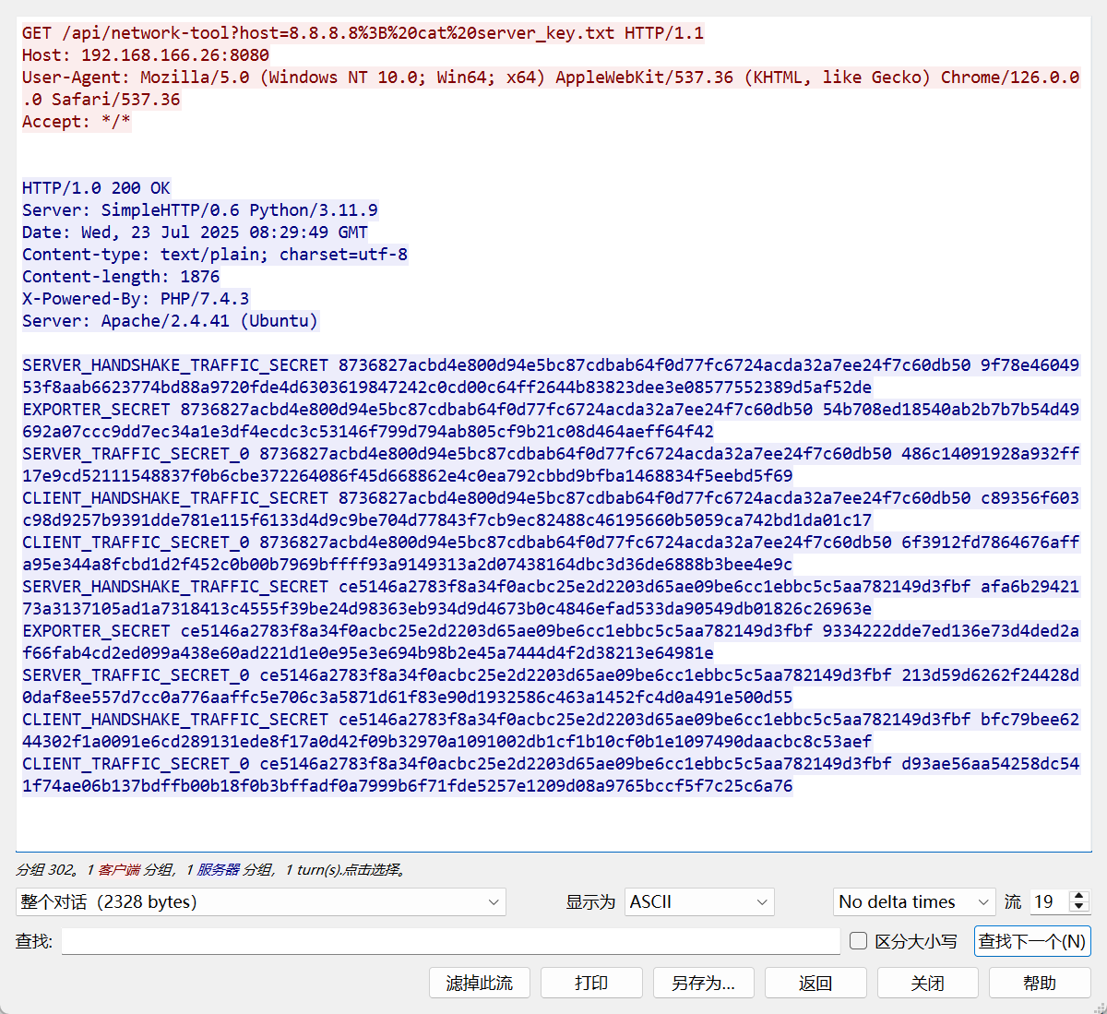Click the 滤掉此流 filter-out button
This screenshot has width=1107, height=1014.
(479, 983)
